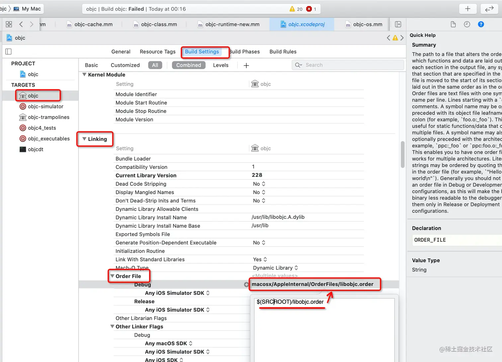
Task: Change Don't Dead-Strip Inits and Terms value
Action: [x=259, y=200]
